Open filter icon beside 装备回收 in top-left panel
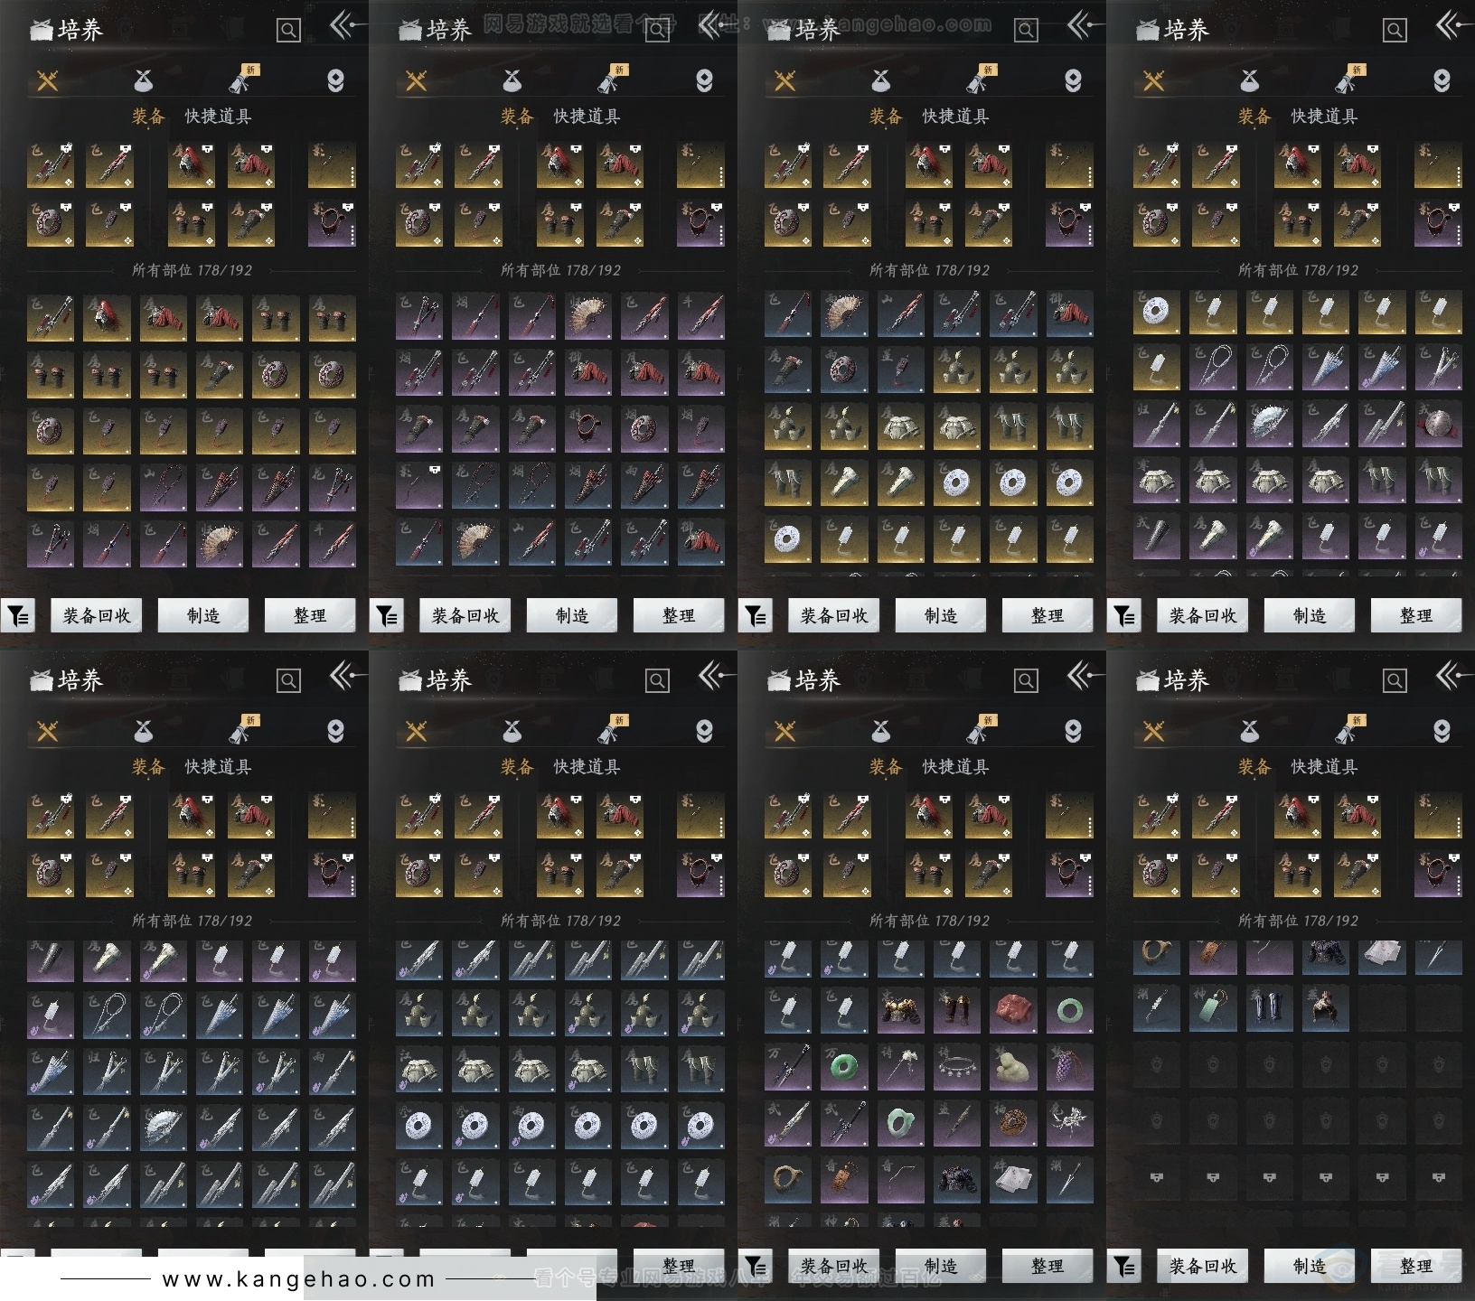The height and width of the screenshot is (1301, 1475). coord(18,615)
